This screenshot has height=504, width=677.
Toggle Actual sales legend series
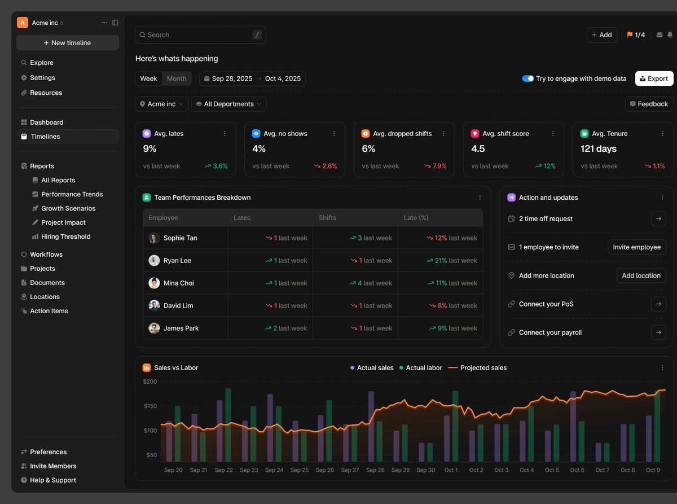tap(372, 367)
